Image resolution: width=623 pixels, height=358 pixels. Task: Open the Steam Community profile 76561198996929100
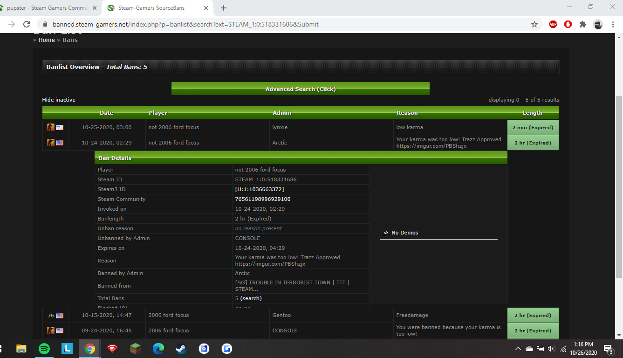263,199
